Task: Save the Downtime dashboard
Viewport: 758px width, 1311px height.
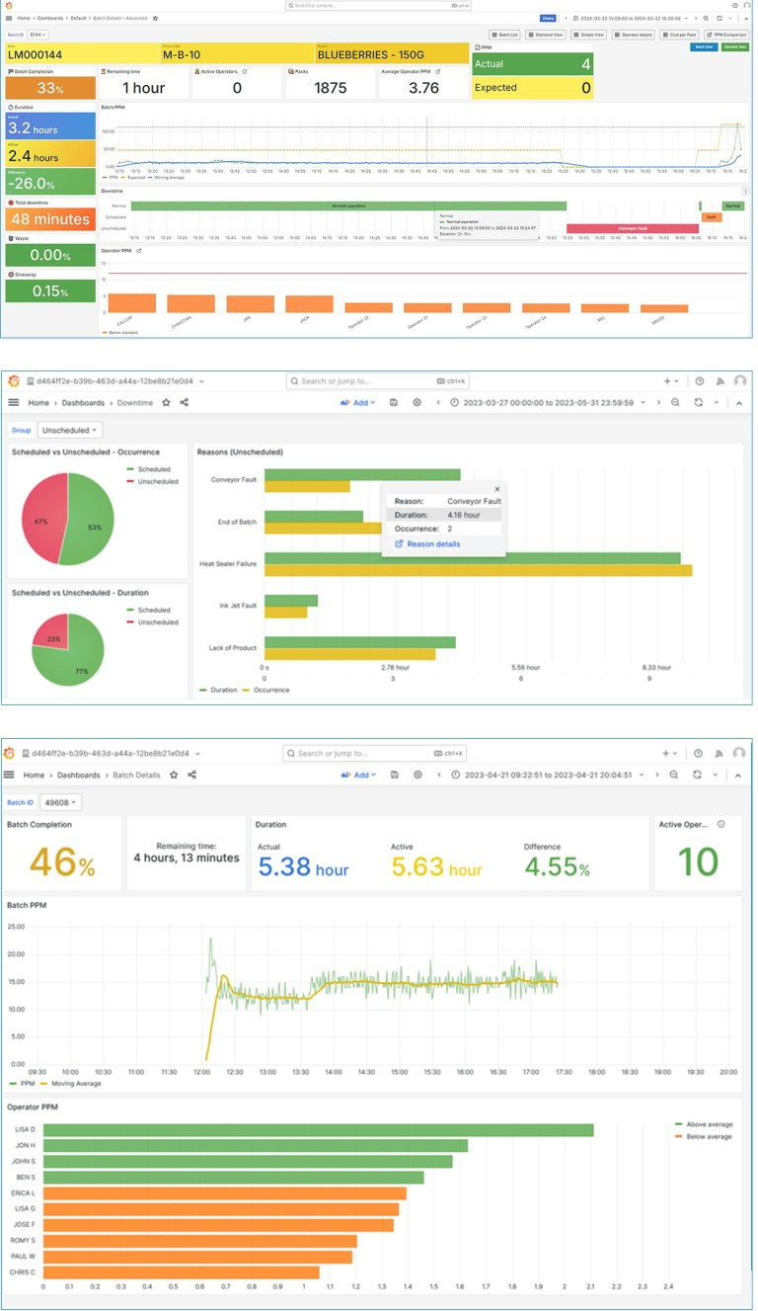Action: pos(394,403)
